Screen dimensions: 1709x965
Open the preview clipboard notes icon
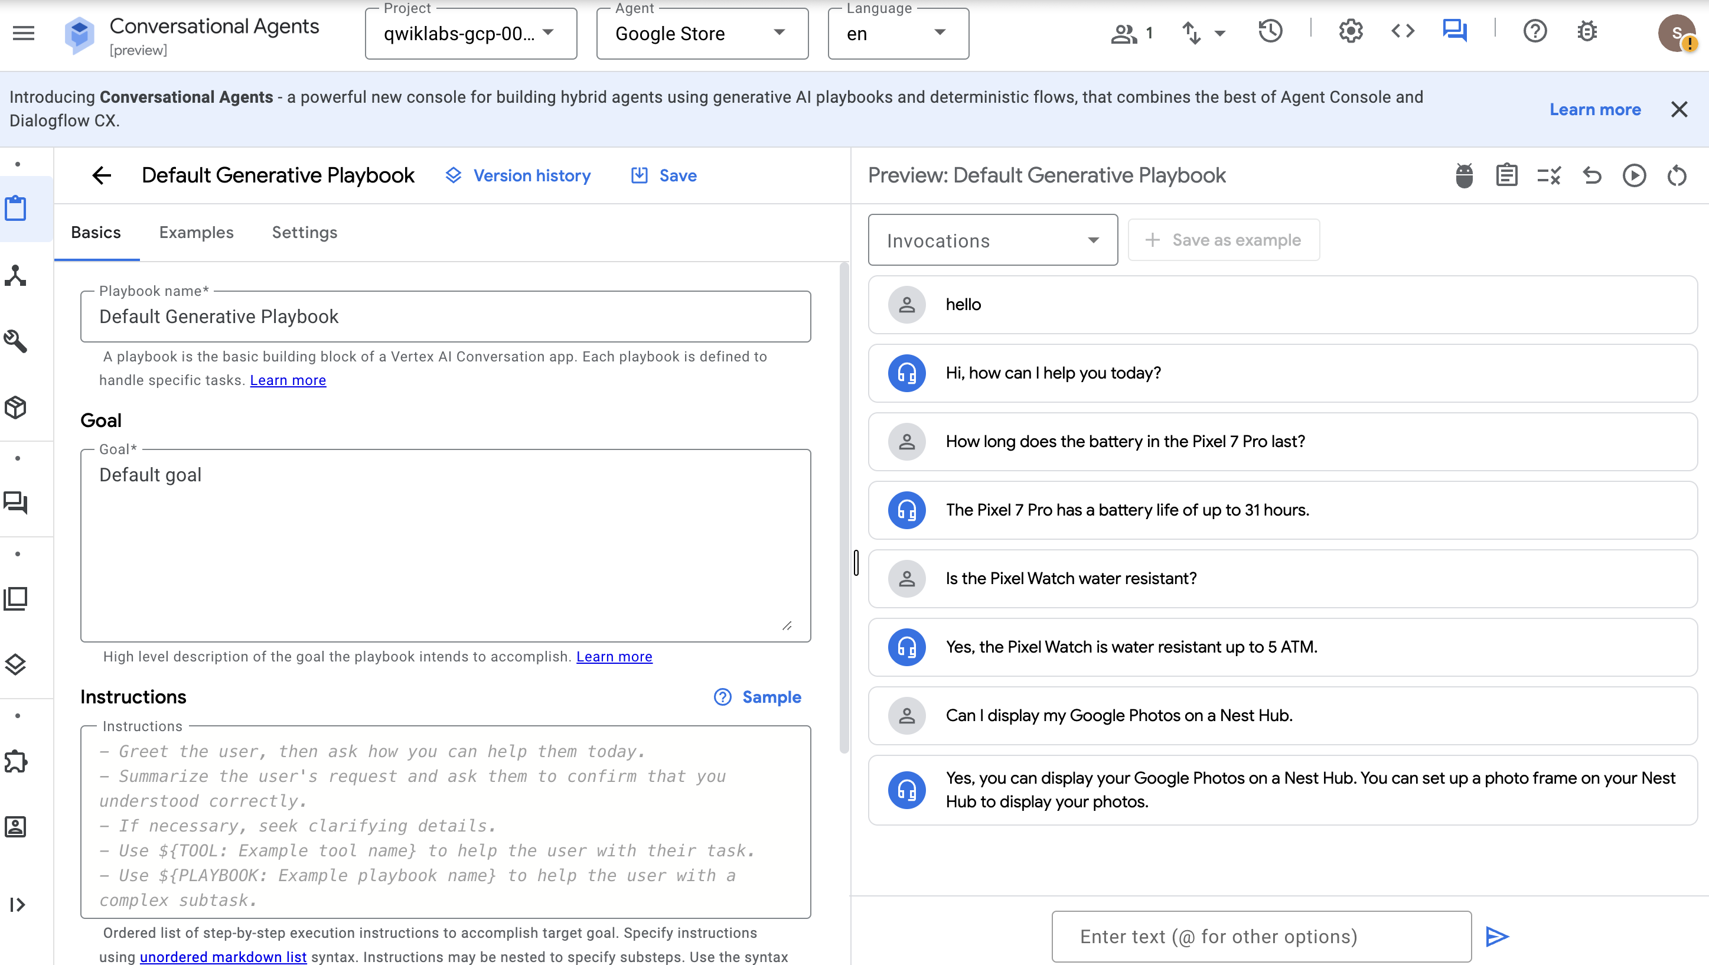1506,175
